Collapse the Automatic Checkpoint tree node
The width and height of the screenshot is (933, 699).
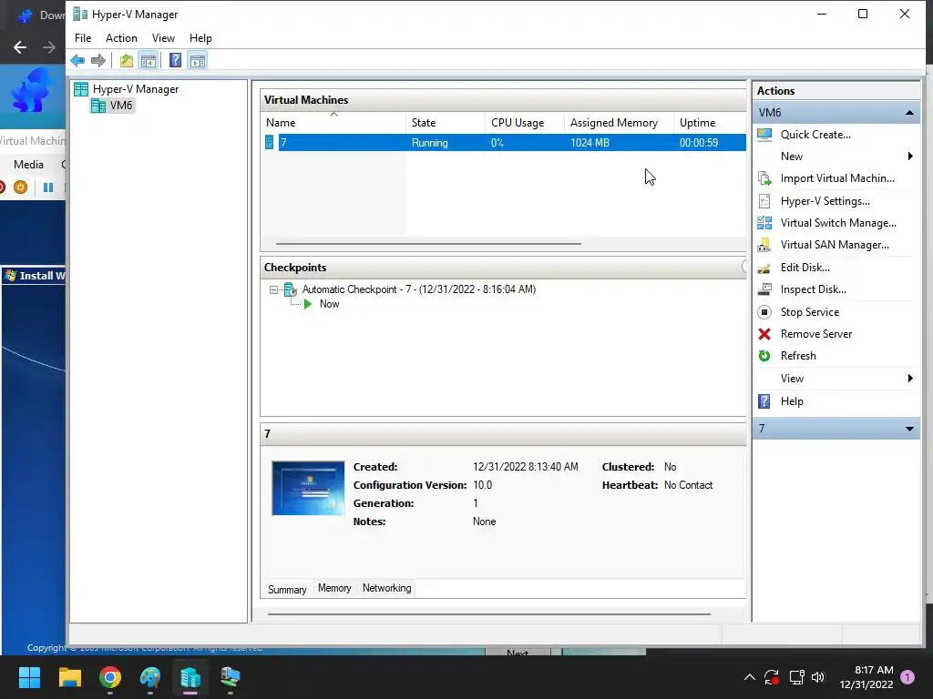coord(273,290)
